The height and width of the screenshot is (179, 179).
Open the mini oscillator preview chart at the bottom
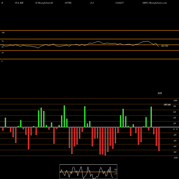coord(88,171)
